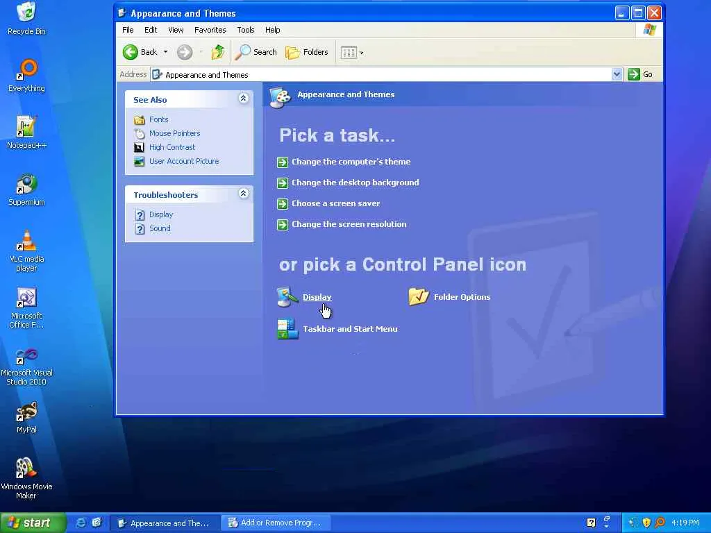Open the File menu

click(128, 30)
